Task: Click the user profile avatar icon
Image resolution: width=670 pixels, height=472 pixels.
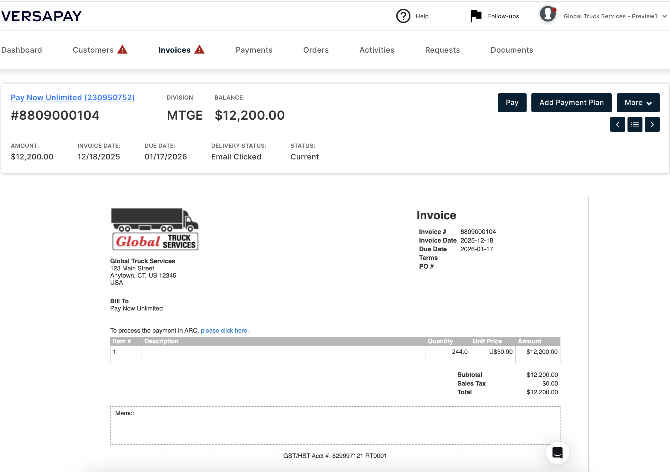Action: [x=548, y=14]
